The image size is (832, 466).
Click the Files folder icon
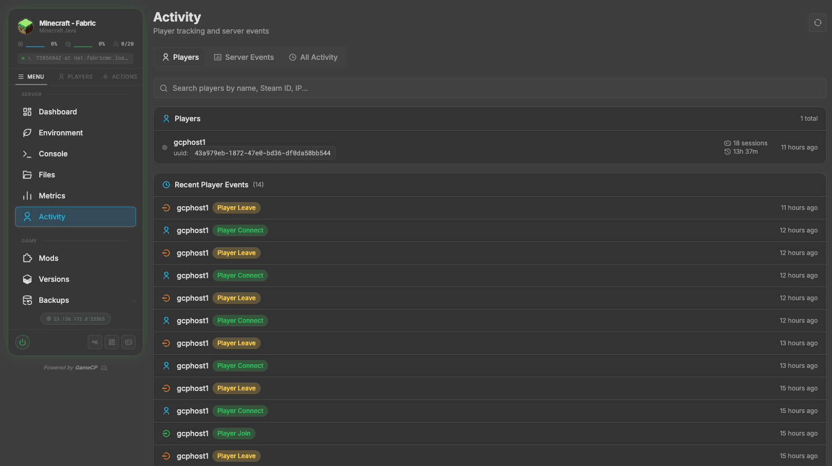click(x=27, y=175)
